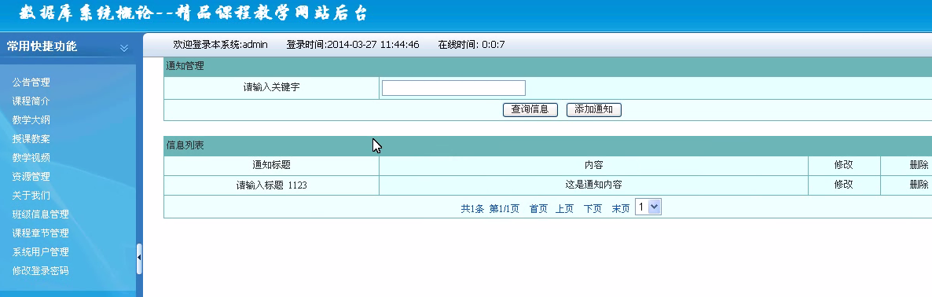Select the 这是通知内容 content cell
Viewport: 932px width, 297px height.
coord(594,185)
